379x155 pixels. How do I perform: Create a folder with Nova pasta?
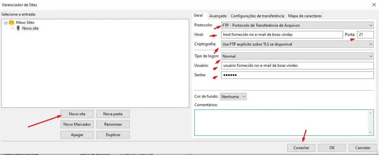click(113, 114)
